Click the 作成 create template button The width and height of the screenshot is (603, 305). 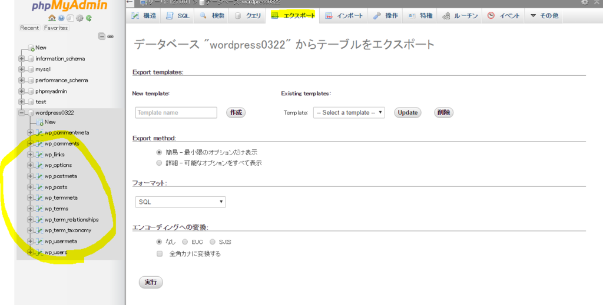point(236,112)
